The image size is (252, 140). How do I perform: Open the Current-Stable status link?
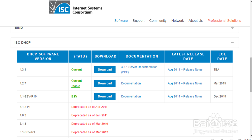click(x=77, y=83)
